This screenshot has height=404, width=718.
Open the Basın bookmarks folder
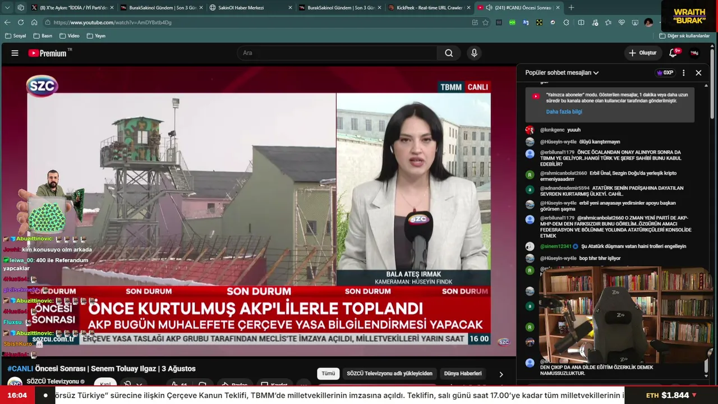click(43, 36)
